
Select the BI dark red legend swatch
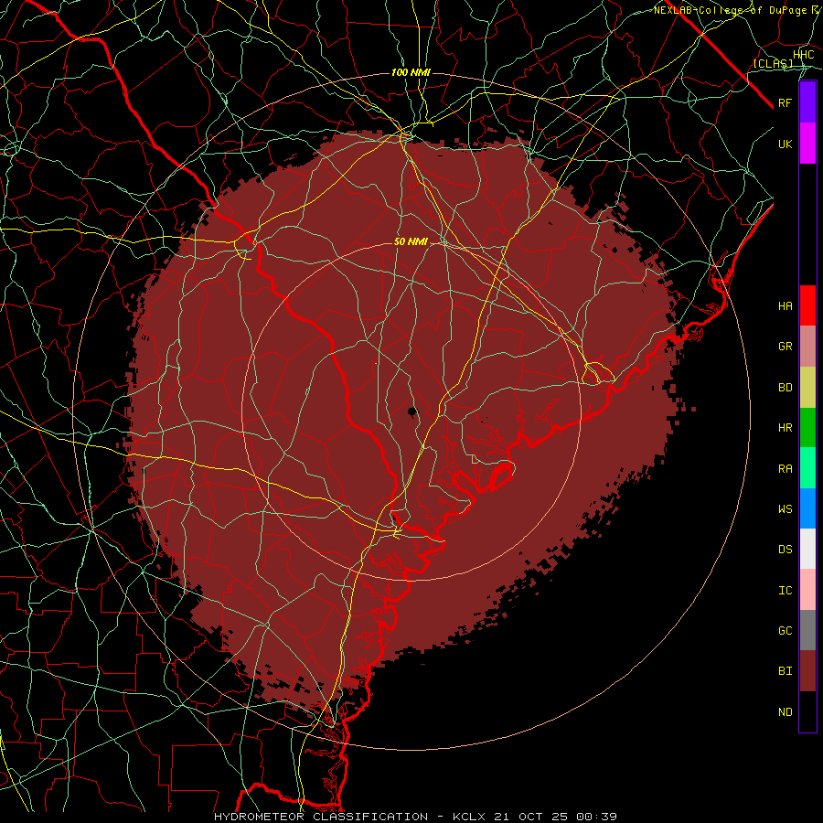807,671
